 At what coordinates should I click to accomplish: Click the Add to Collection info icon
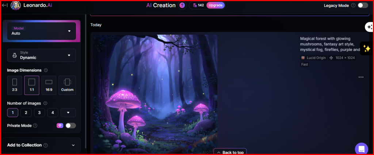tap(46, 145)
